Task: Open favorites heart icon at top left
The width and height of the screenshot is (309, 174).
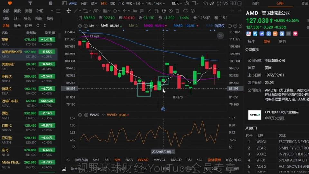Action: click(10, 3)
